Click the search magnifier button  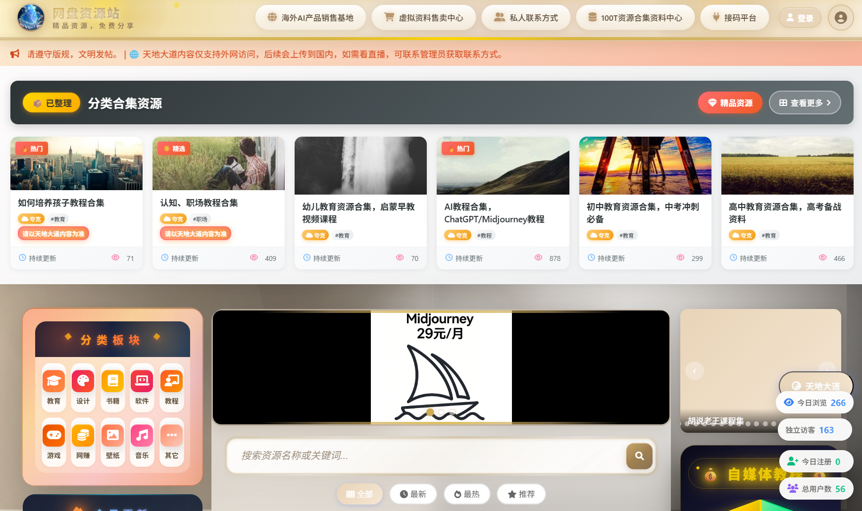pos(639,456)
